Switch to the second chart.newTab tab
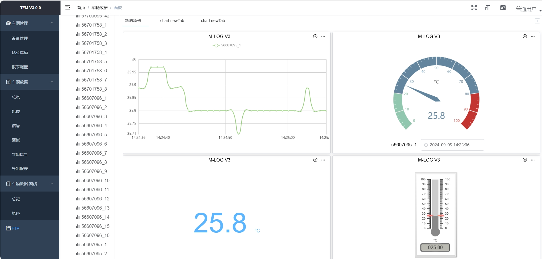The width and height of the screenshot is (542, 259). 213,21
